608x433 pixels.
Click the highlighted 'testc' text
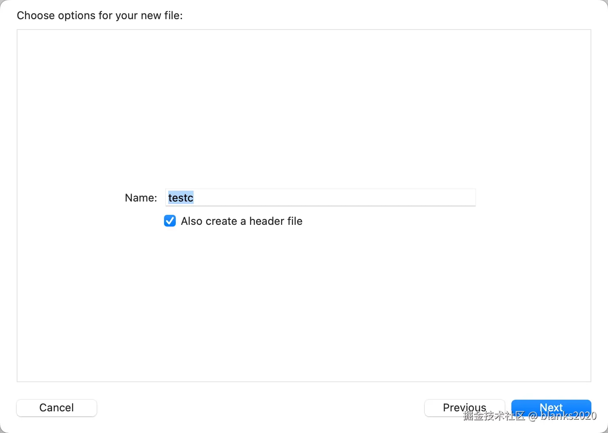tap(181, 197)
